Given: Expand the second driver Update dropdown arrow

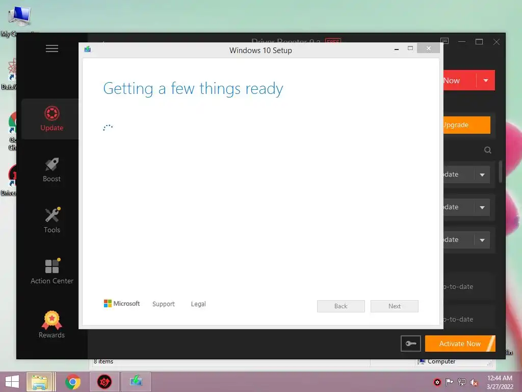Looking at the screenshot, I should [482, 207].
